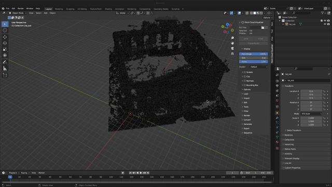This screenshot has height=187, width=332.
Task: Expand the Delta Transform panel
Action: (x=294, y=130)
